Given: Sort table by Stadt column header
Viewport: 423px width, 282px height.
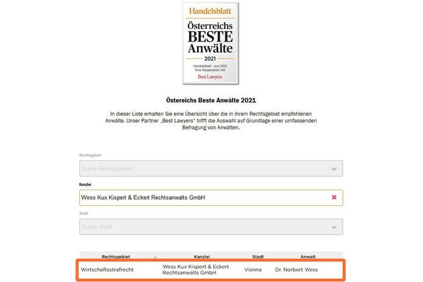Looking at the screenshot, I should (x=258, y=257).
